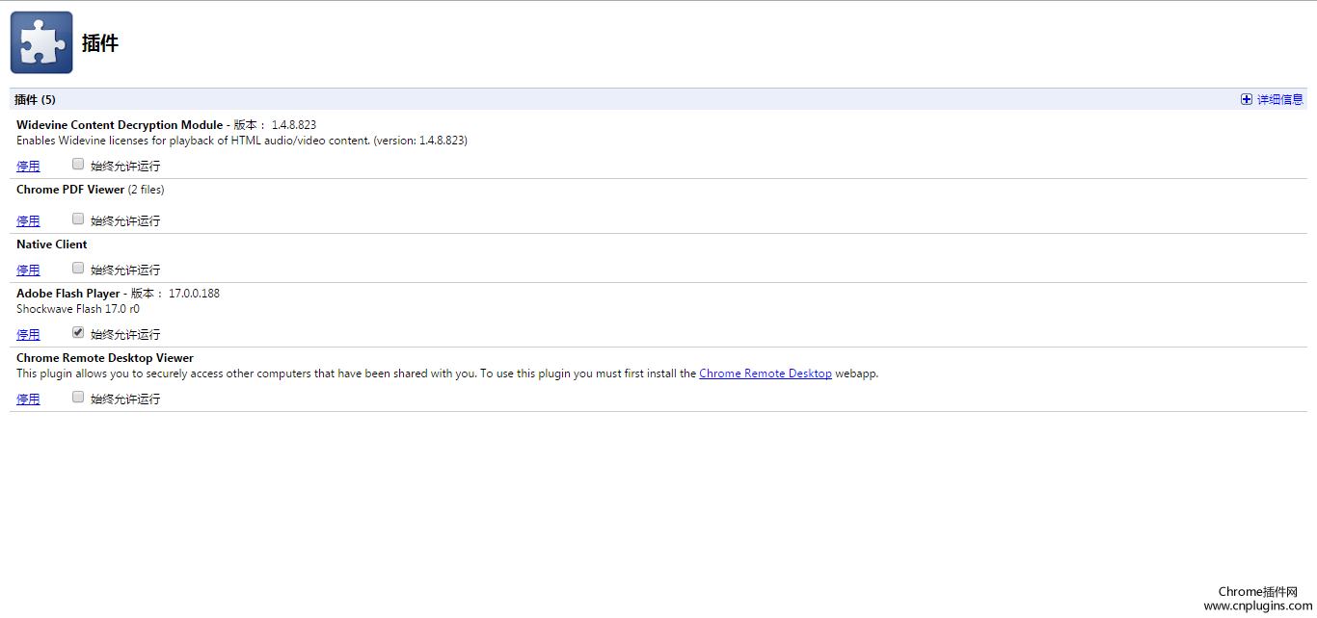Disable Chrome PDF Viewer via 停用
1317x618 pixels.
[x=28, y=221]
